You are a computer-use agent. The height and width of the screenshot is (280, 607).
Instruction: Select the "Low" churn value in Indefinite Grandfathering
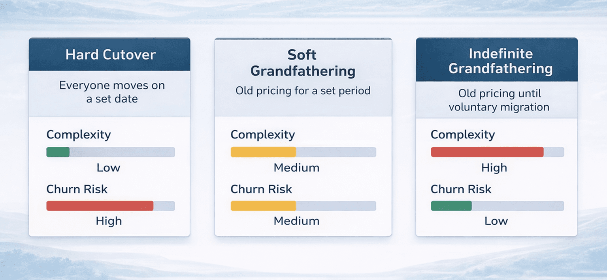[x=496, y=221]
